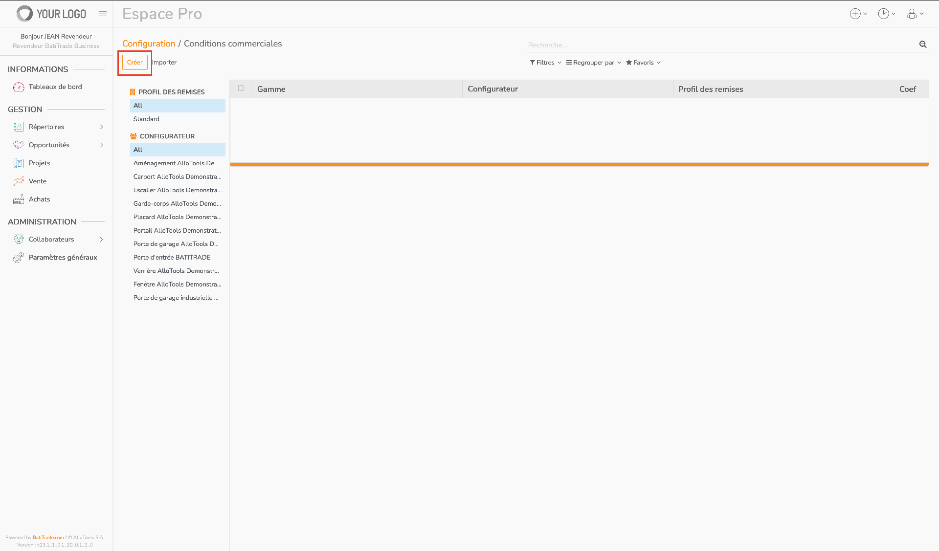Tick the select-all checkbox in table header
This screenshot has width=939, height=551.
click(241, 88)
